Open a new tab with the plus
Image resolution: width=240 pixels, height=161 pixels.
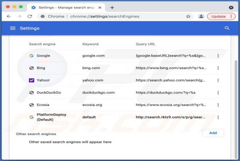pos(112,7)
